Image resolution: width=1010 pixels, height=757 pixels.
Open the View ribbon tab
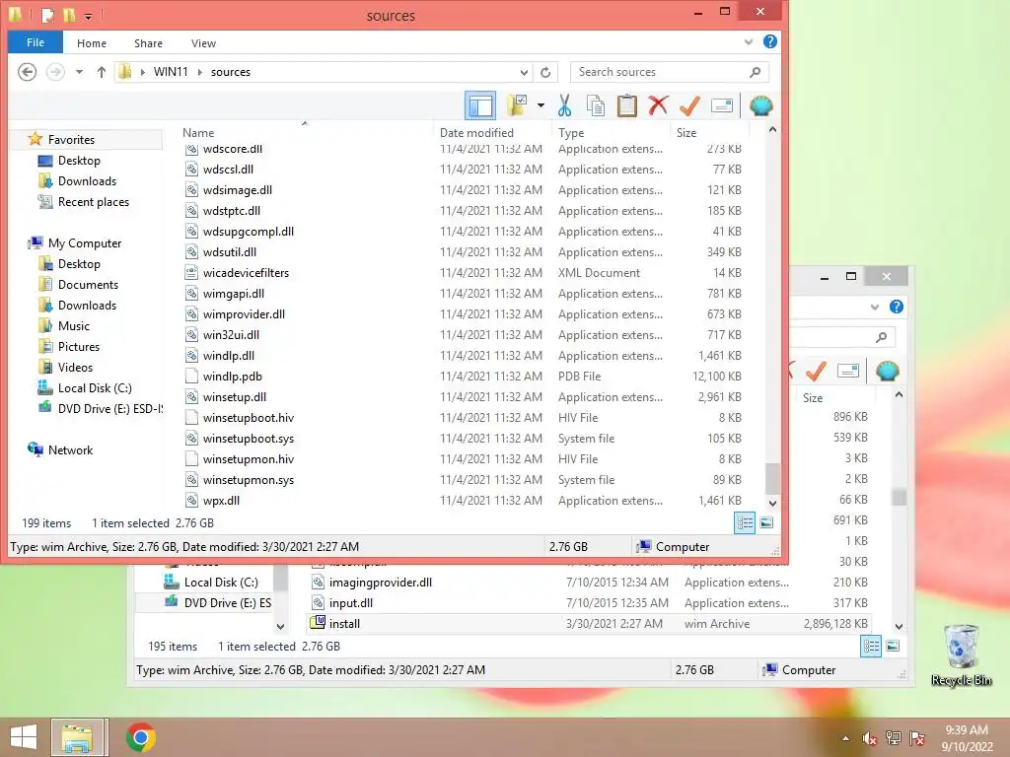(x=203, y=43)
